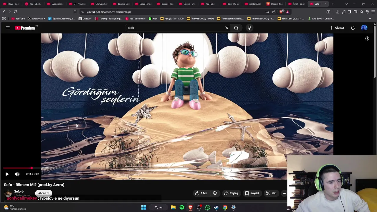Open the browser share icon in address bar
This screenshot has height=212, width=377.
click(x=274, y=12)
